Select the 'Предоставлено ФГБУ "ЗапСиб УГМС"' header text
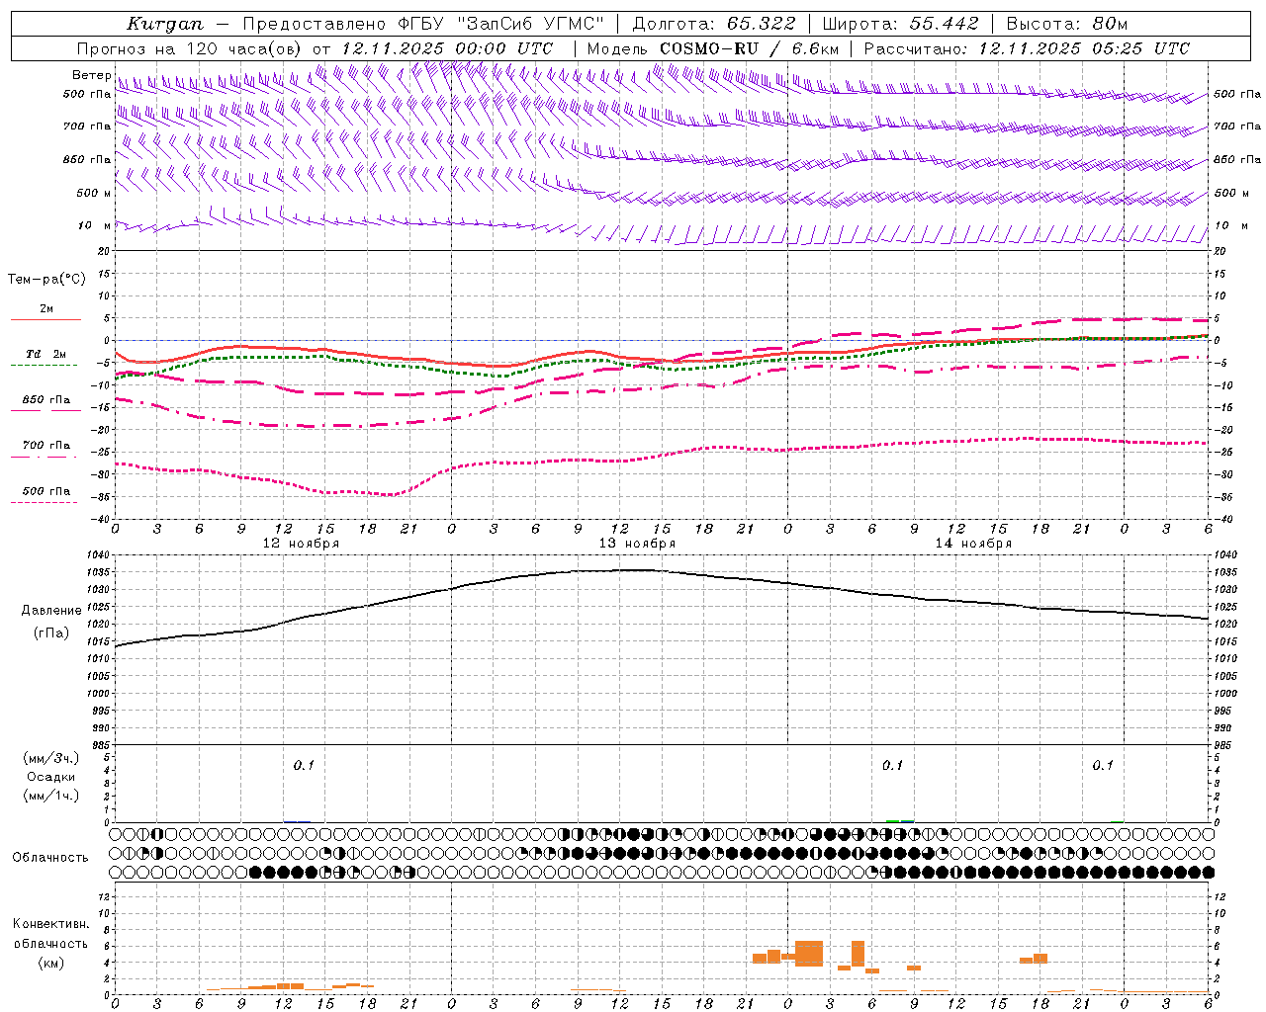Viewport: 1266px width, 1012px height. pos(423,25)
